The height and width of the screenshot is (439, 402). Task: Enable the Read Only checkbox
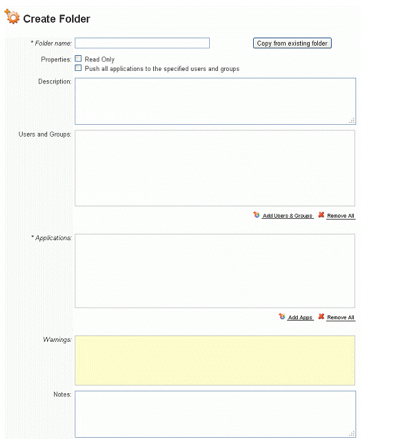click(79, 58)
